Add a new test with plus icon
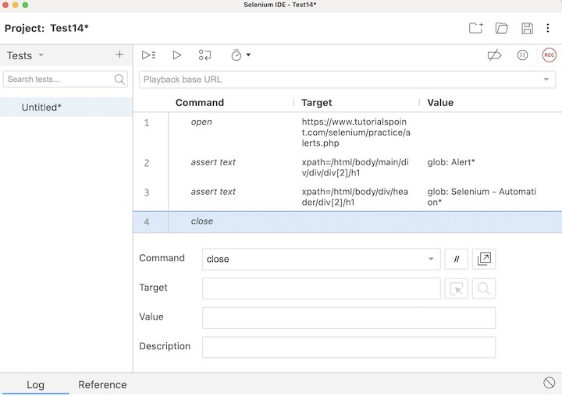 tap(119, 55)
